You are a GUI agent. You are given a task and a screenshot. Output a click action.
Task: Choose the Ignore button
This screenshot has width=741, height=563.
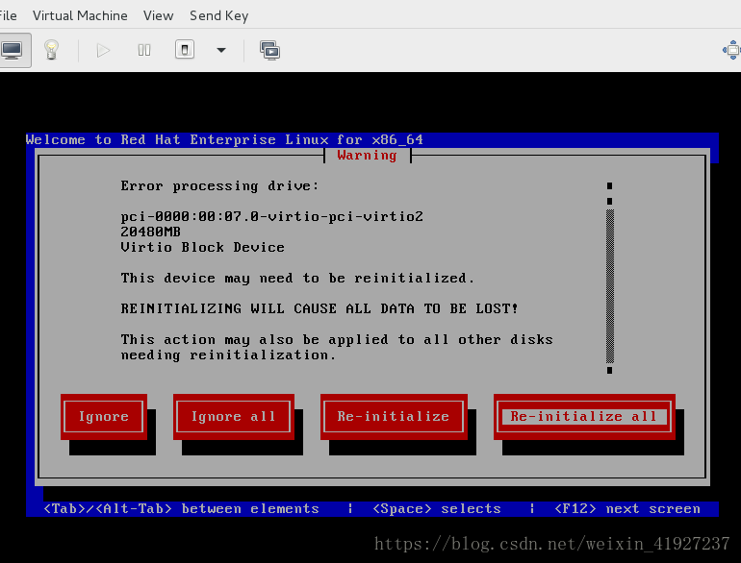point(104,417)
